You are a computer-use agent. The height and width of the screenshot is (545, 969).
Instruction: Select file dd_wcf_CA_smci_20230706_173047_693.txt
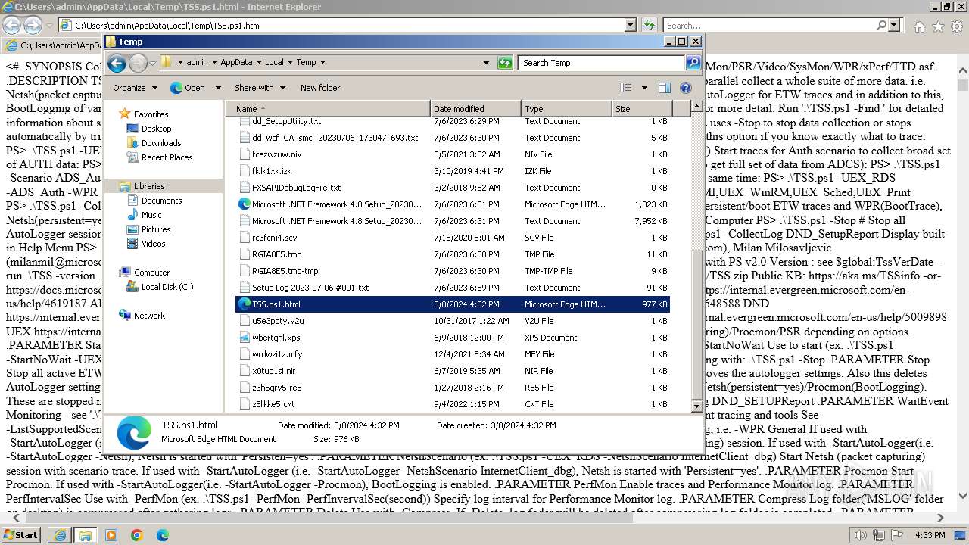(x=335, y=138)
